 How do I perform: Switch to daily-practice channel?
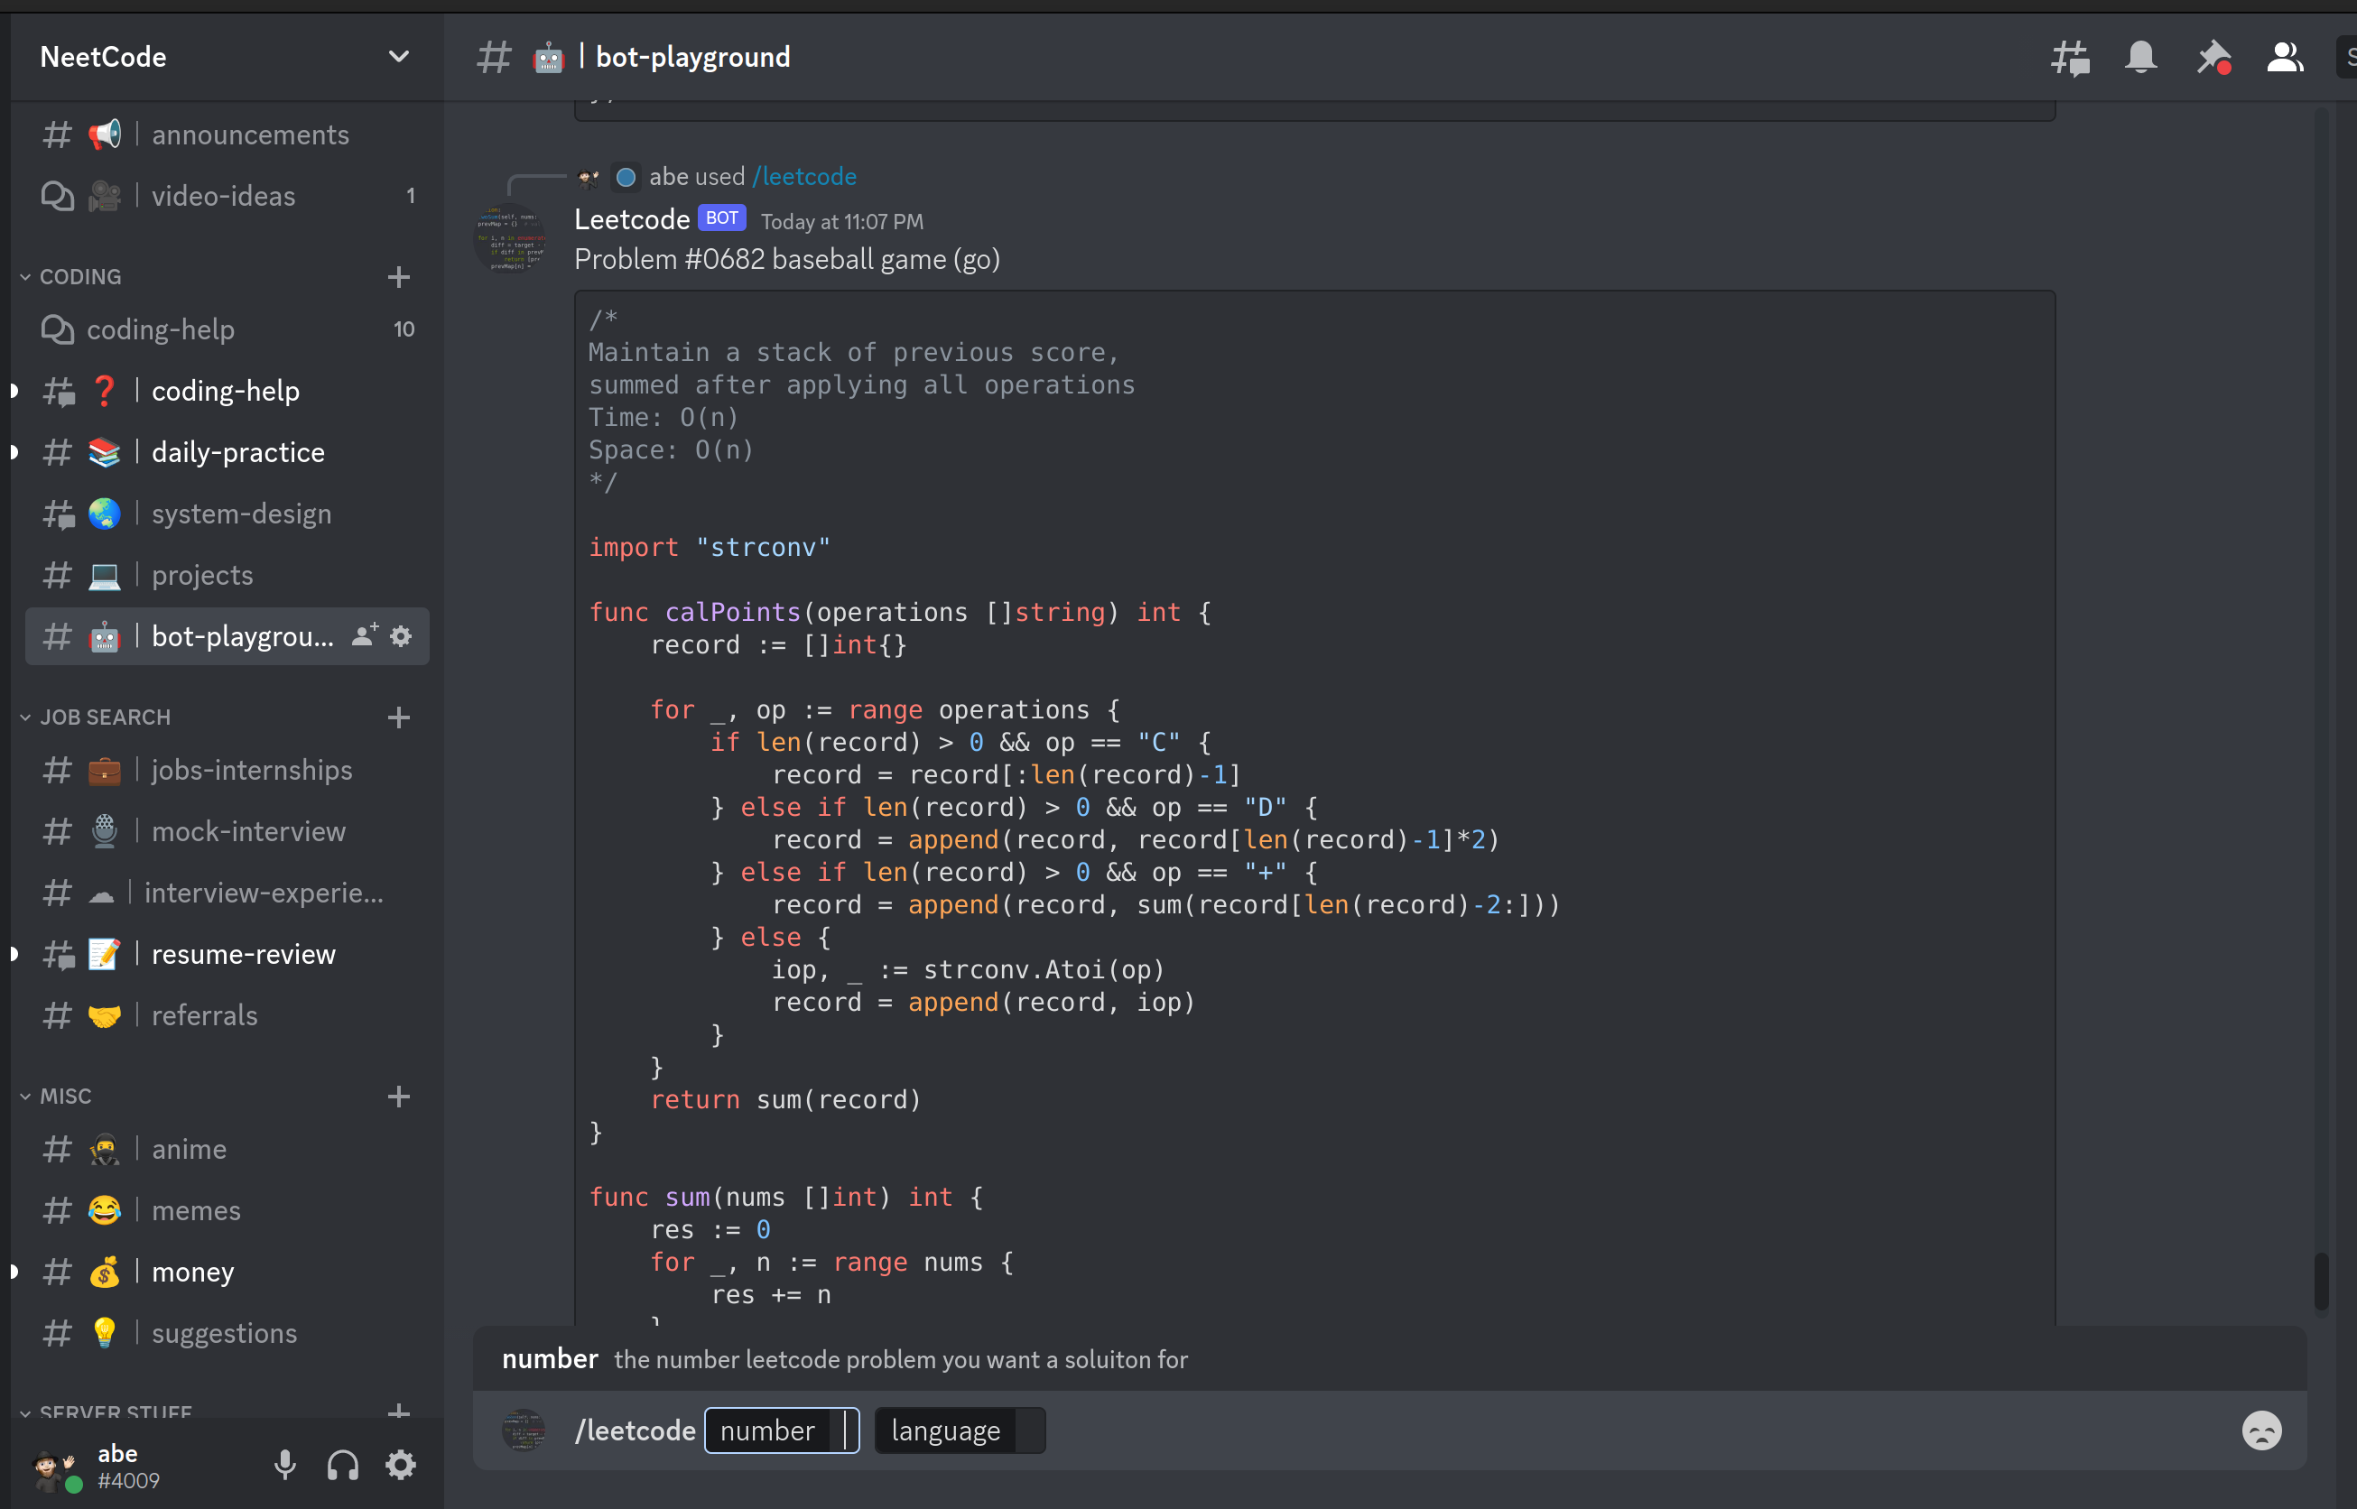pyautogui.click(x=237, y=453)
